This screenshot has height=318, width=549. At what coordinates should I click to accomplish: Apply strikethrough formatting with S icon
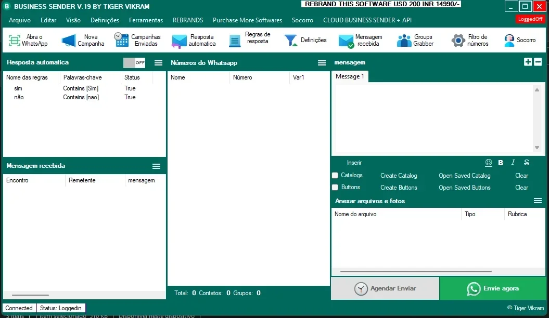pos(526,163)
